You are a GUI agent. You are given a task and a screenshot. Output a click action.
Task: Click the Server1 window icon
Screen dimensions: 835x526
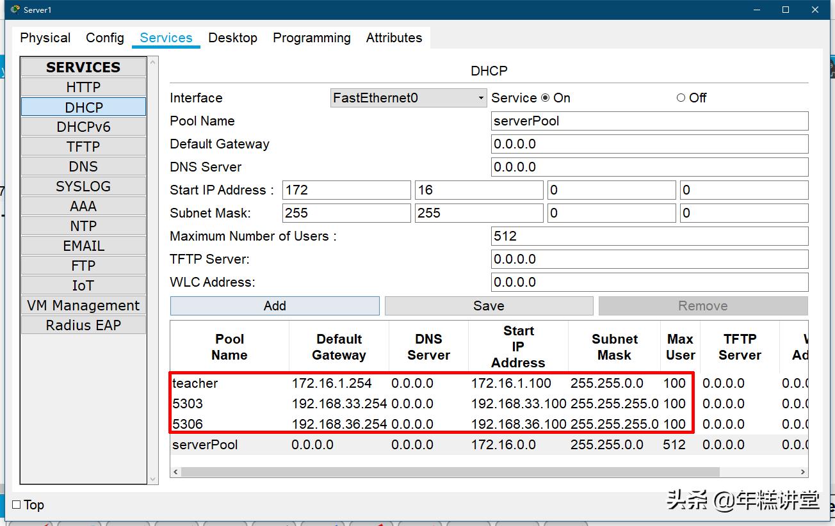pyautogui.click(x=15, y=10)
